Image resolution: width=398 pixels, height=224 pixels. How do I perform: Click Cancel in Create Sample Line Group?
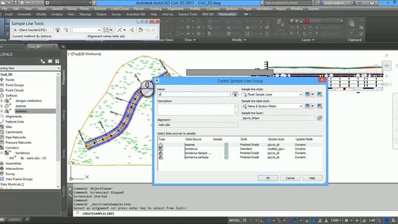pyautogui.click(x=290, y=178)
